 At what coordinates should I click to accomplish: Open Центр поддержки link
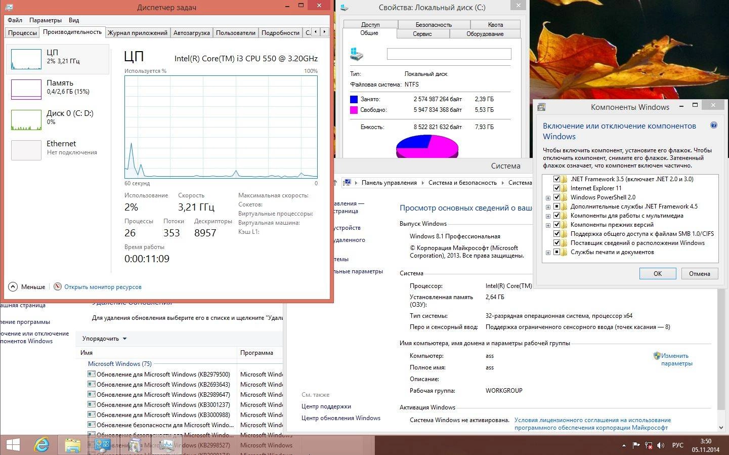pos(326,406)
